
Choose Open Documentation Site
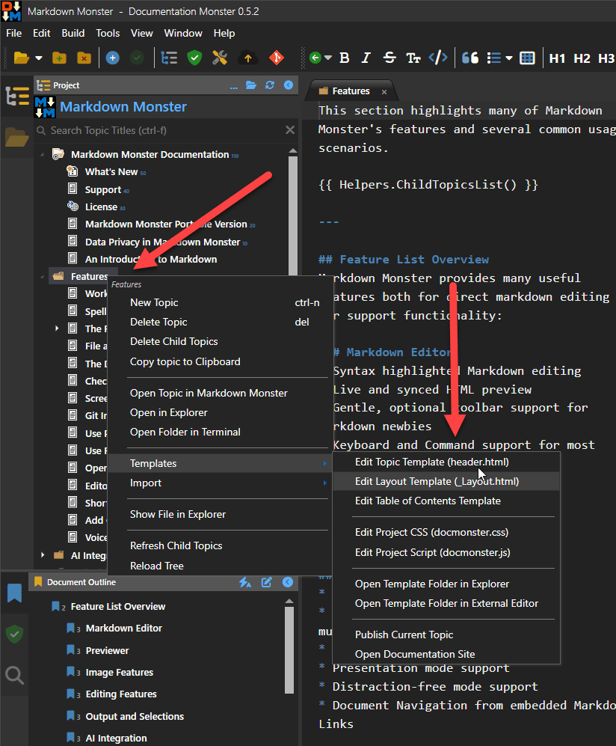[x=446, y=654]
